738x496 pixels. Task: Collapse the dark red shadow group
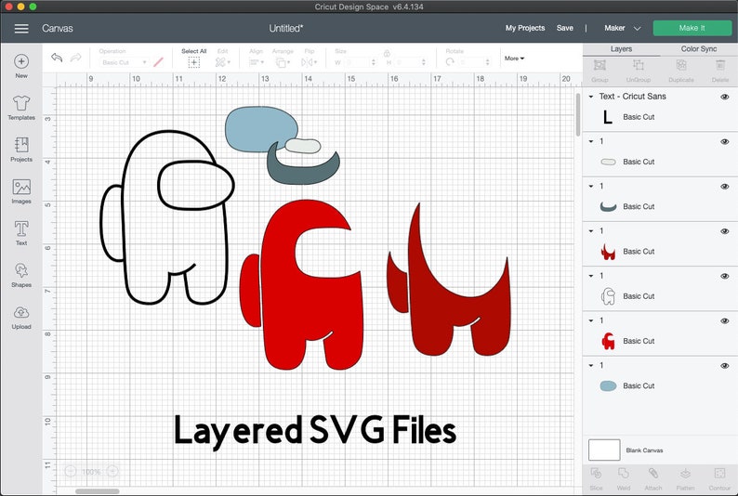[591, 231]
